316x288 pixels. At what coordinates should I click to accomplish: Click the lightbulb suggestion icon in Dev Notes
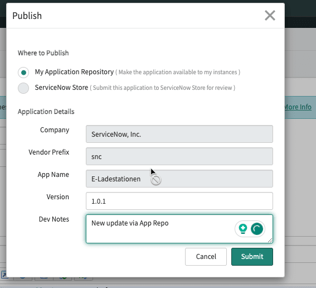243,229
